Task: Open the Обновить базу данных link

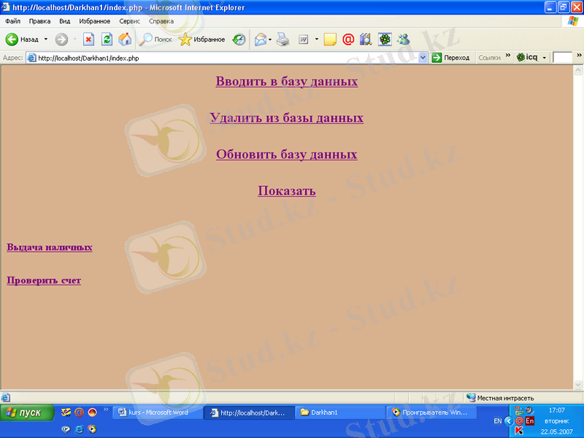Action: click(x=287, y=154)
